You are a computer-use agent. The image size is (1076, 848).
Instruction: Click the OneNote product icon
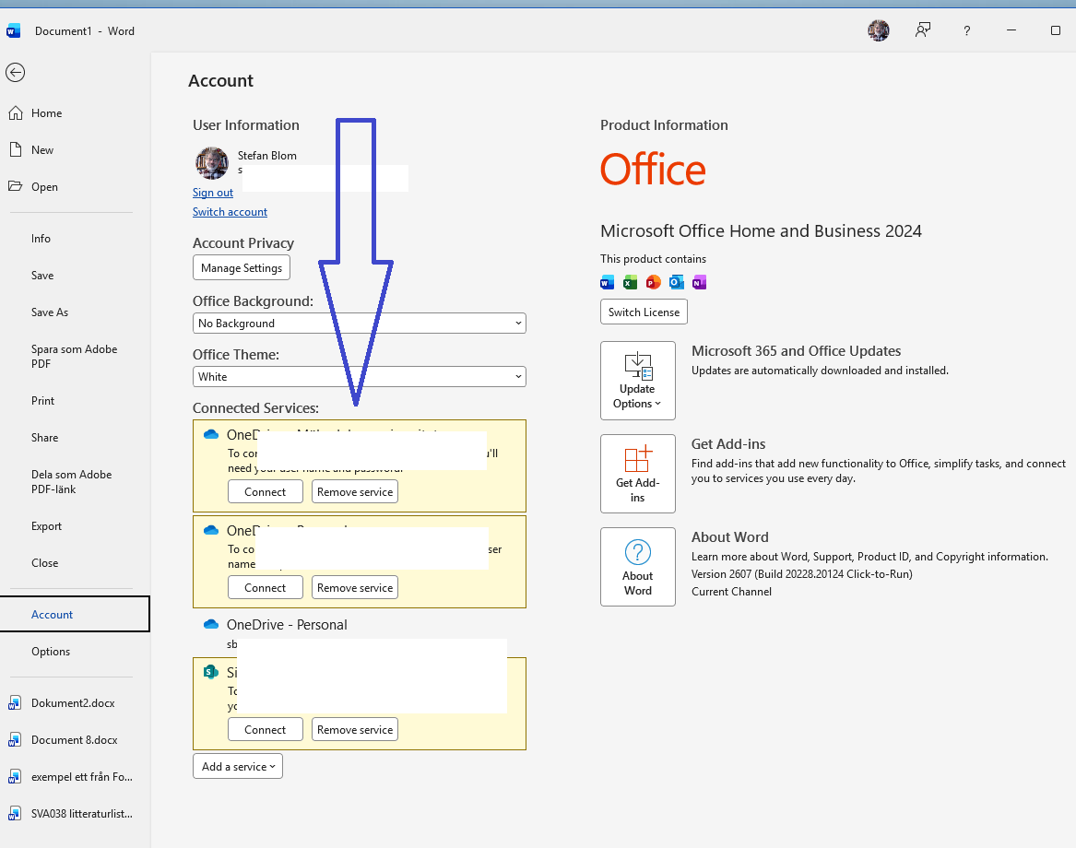click(x=699, y=282)
